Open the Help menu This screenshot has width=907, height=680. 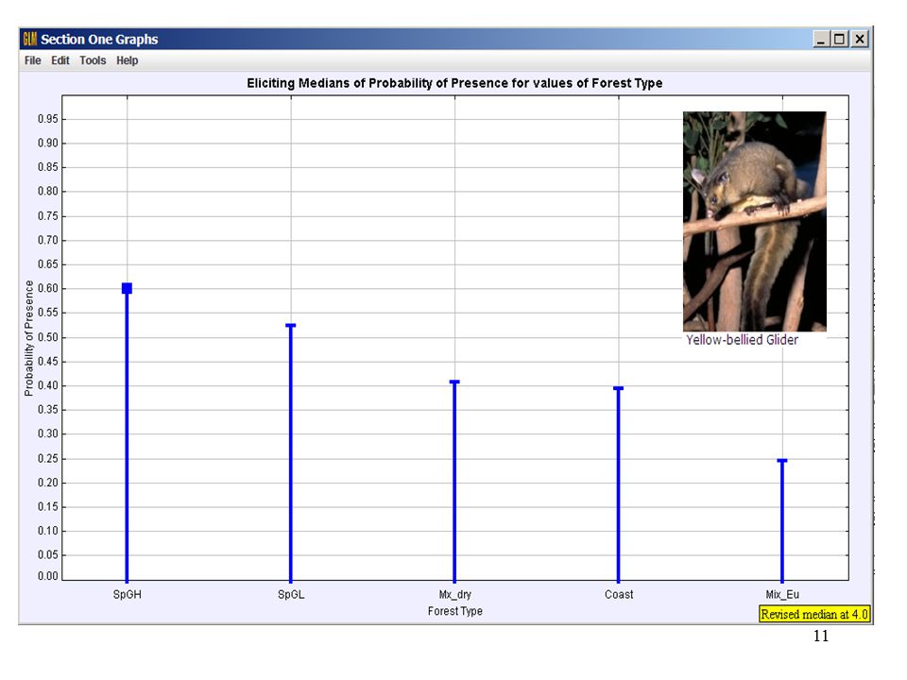128,60
